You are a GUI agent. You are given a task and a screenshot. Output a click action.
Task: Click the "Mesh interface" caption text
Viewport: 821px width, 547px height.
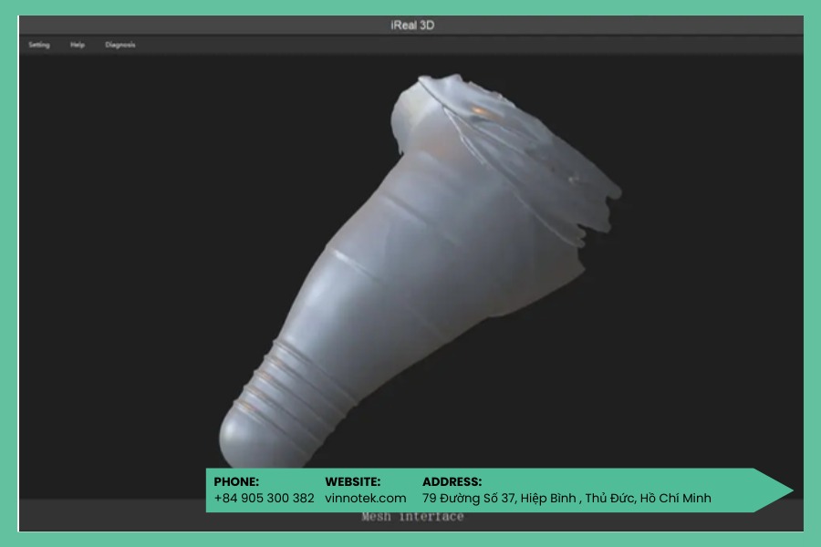click(412, 517)
